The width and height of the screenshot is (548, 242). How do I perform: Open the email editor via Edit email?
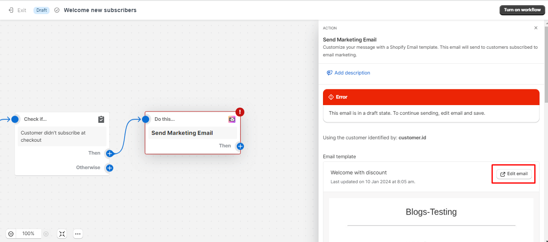click(513, 174)
